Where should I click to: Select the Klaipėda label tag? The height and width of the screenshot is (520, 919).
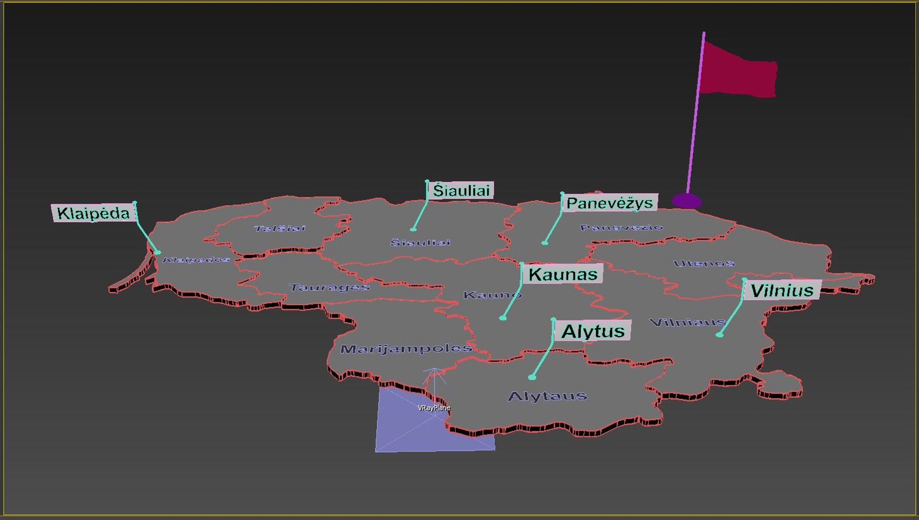[x=93, y=213]
